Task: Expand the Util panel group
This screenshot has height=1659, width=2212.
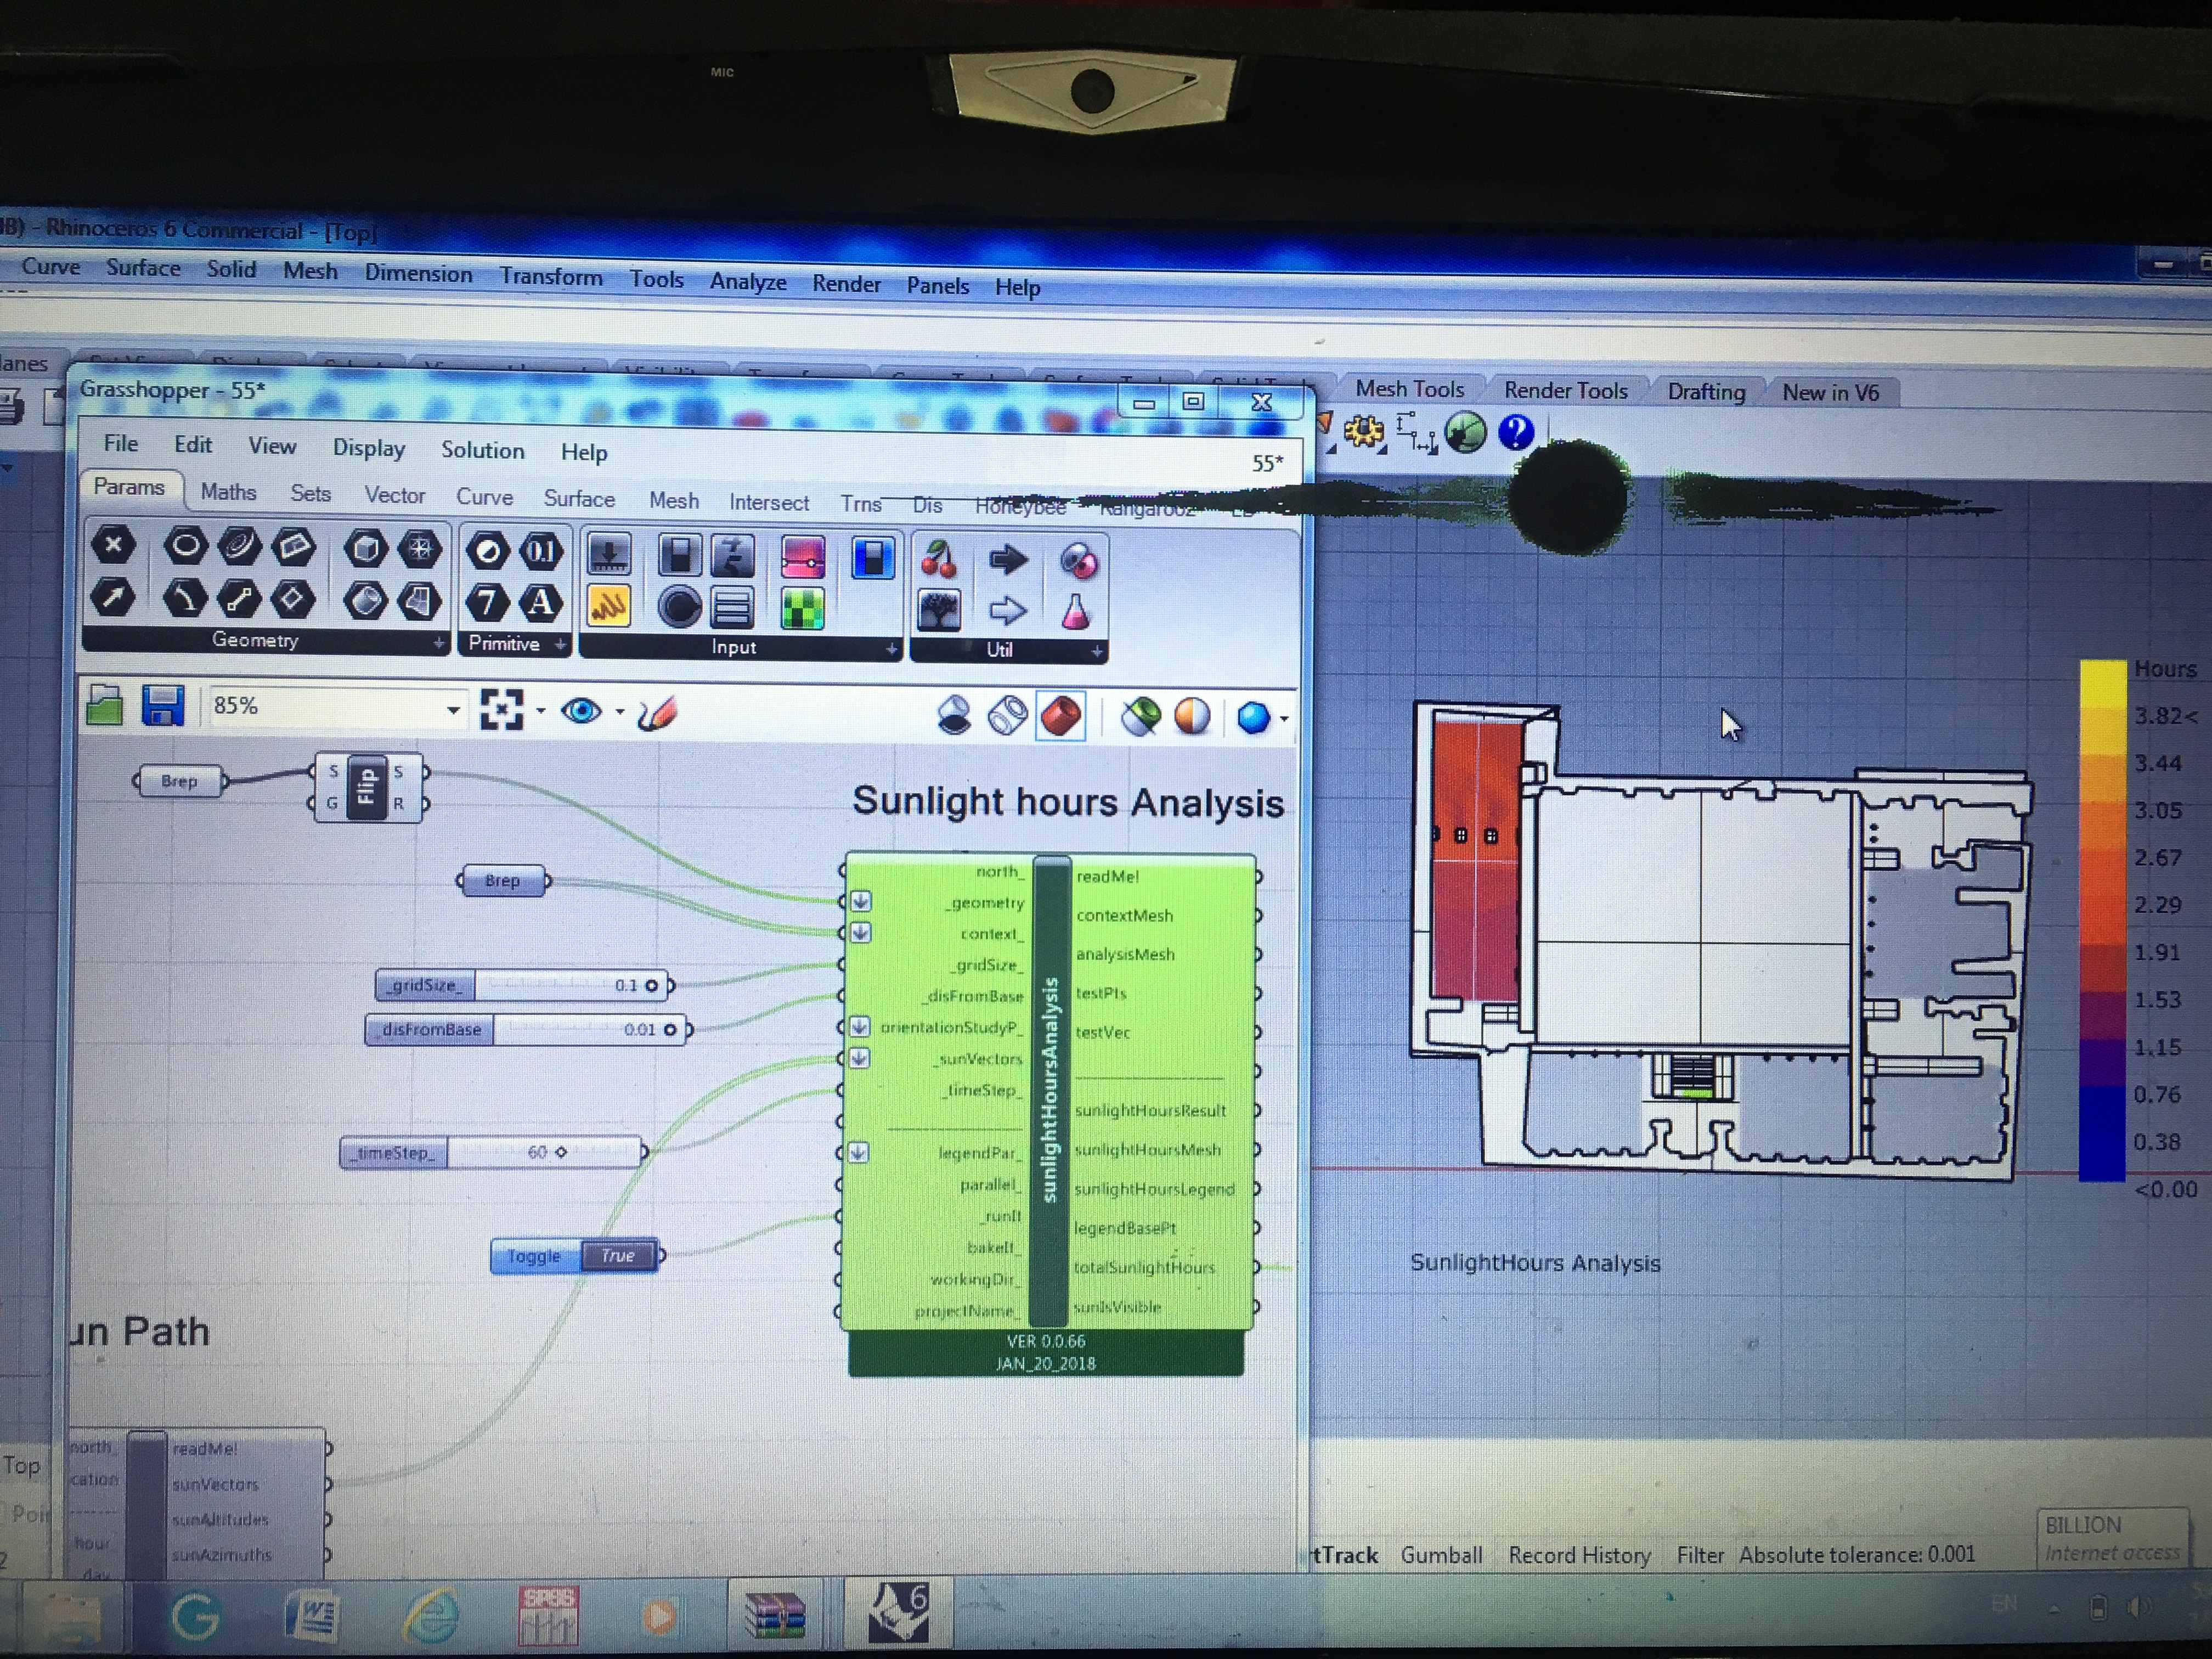Action: [x=1097, y=652]
